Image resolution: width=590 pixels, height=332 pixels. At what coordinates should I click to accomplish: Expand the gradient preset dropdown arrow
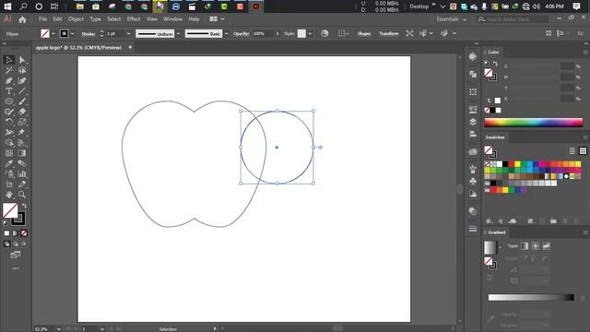point(500,247)
